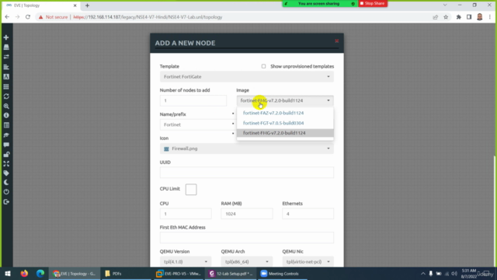Click the graduation cap sidebar icon

click(6, 135)
